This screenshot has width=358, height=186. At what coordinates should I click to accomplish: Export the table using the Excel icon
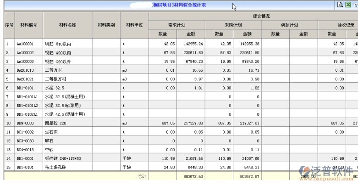348,5
